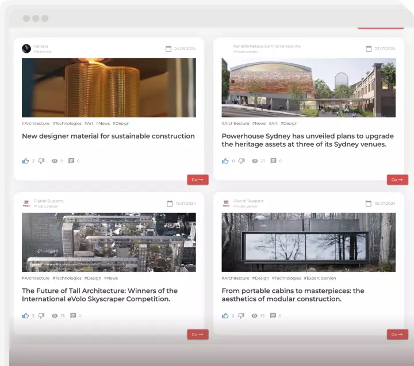Viewport: 414px width, 366px height.
Task: Like the modular construction cabins article
Action: tap(225, 316)
